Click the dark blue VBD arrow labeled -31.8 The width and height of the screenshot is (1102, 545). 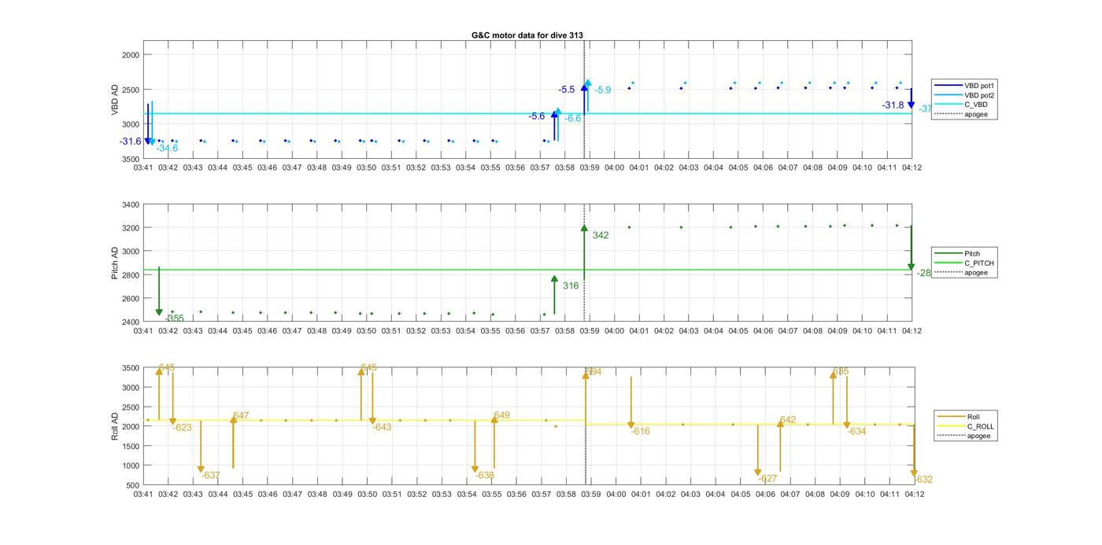[911, 98]
